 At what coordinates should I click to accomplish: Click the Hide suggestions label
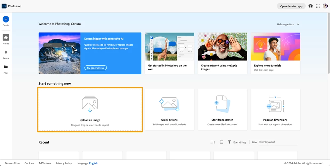click(285, 24)
